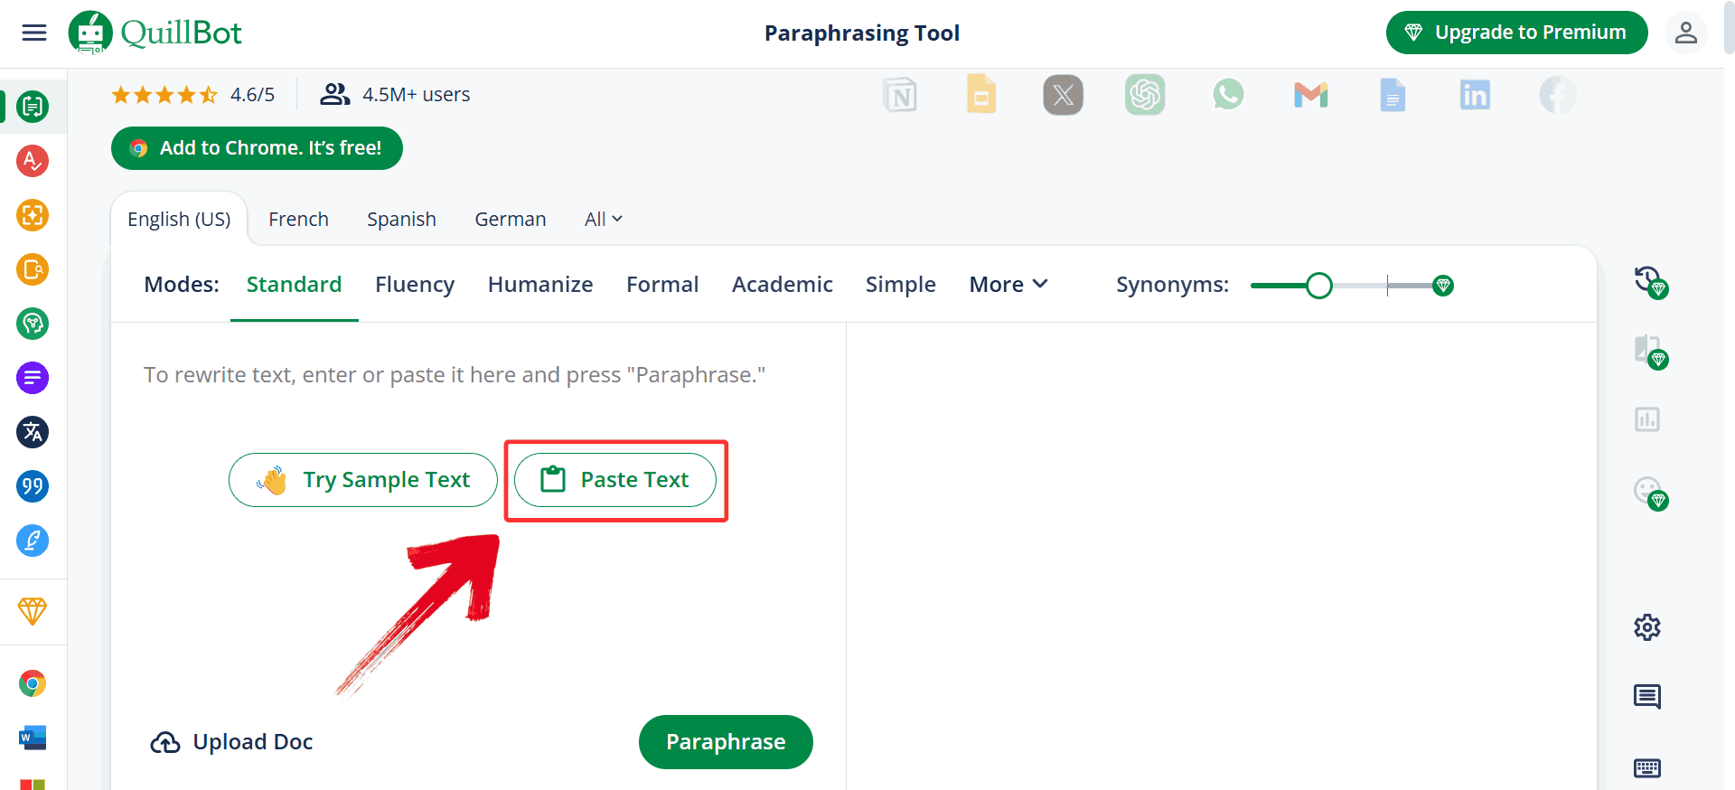
Task: Open the Compare Modes panel icon
Action: click(1650, 352)
